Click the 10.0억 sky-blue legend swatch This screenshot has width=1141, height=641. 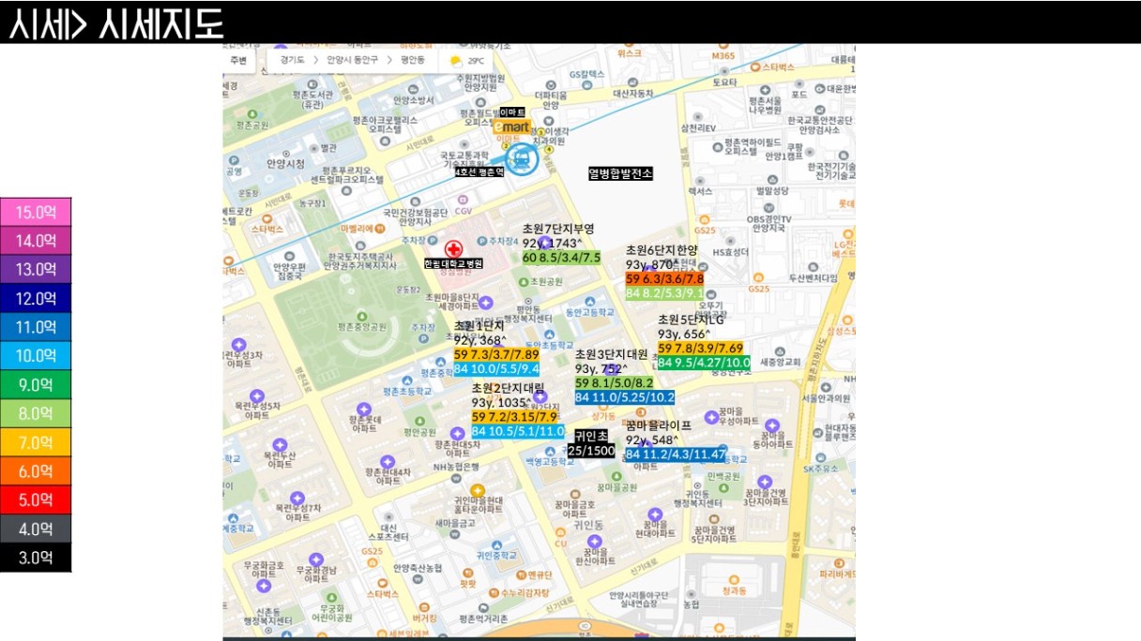35,356
